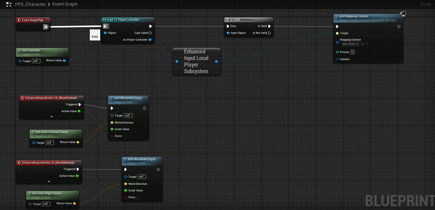Select FPS_Character in the breadcrumb navigation
This screenshot has width=435, height=210.
pyautogui.click(x=30, y=4)
